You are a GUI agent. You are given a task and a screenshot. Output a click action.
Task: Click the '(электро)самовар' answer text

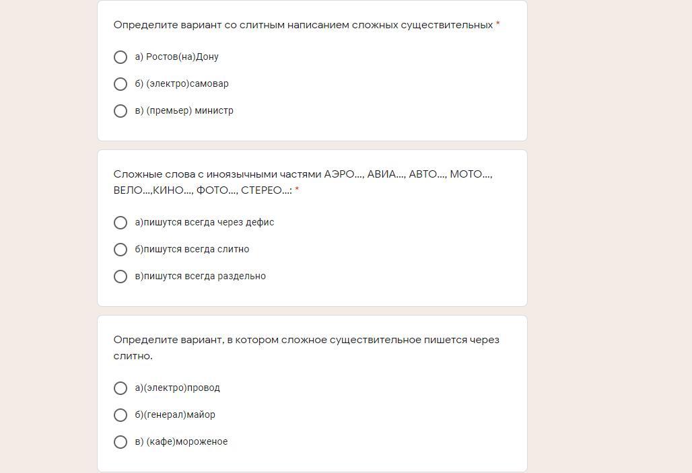[187, 84]
